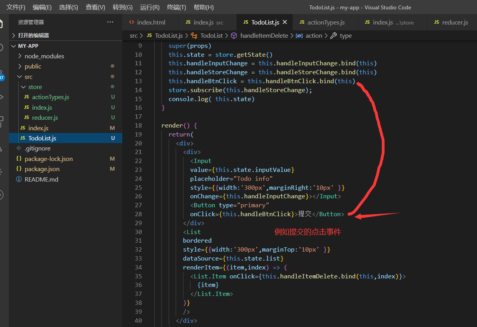Click braces icon beside package.json
477x327 pixels.
19,169
